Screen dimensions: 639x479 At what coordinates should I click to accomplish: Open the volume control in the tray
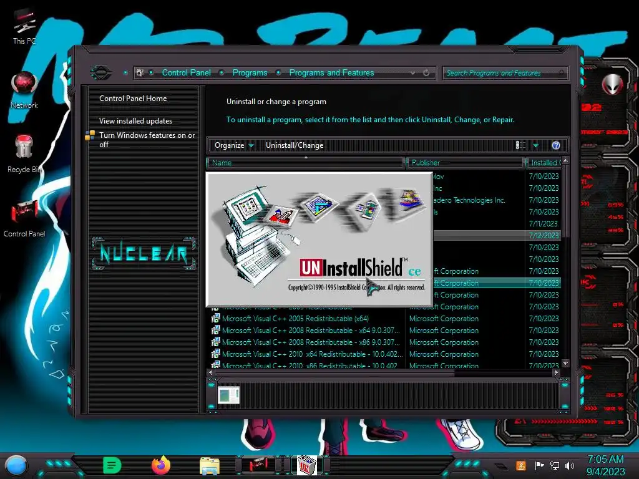(x=570, y=465)
